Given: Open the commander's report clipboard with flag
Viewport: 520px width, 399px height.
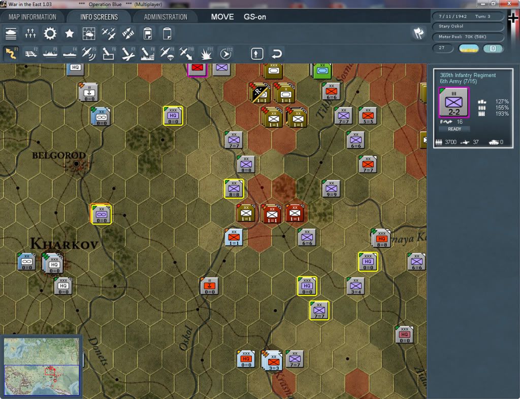Looking at the screenshot, I should click(x=148, y=33).
